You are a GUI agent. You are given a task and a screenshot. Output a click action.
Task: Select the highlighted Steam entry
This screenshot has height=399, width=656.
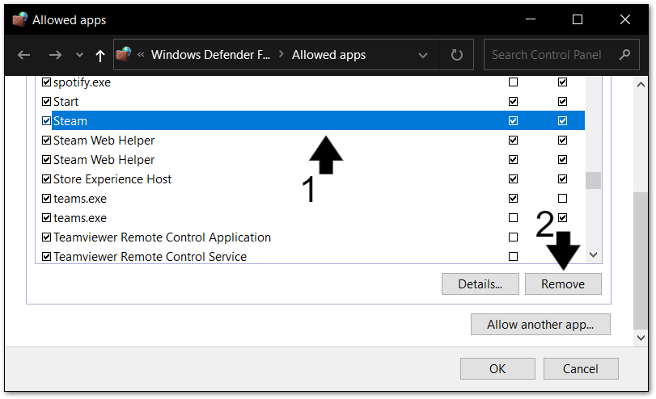[x=318, y=120]
